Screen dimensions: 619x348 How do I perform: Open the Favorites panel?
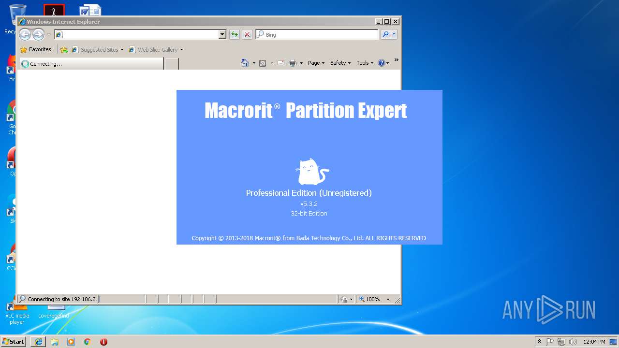pos(35,49)
